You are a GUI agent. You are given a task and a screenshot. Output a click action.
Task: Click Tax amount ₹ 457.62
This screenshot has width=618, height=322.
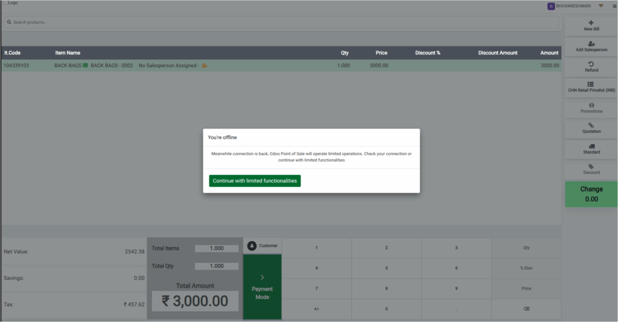(x=134, y=305)
